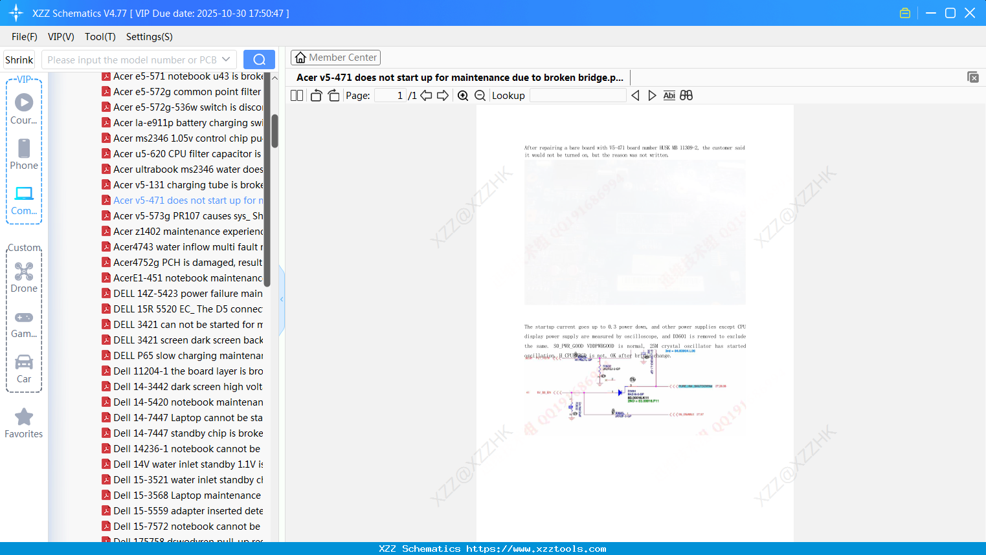Open 'Acer v5-573g PR107 causes sys' file
This screenshot has height=555, width=986.
point(183,216)
